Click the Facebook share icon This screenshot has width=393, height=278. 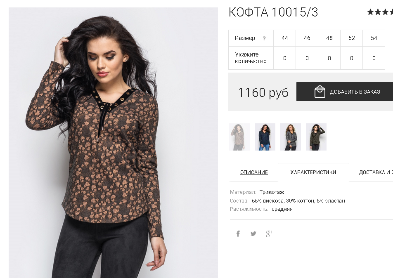click(238, 234)
